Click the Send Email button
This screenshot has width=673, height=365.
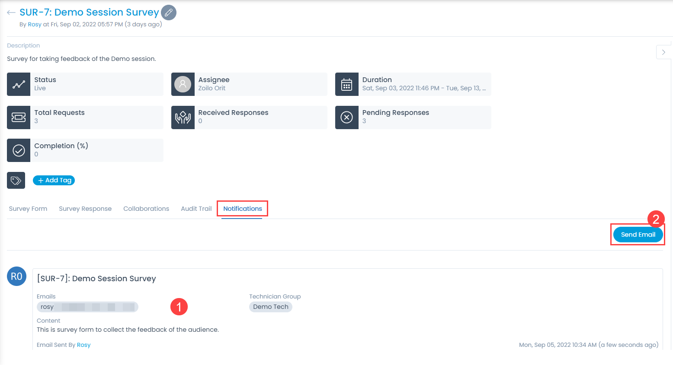click(x=638, y=234)
